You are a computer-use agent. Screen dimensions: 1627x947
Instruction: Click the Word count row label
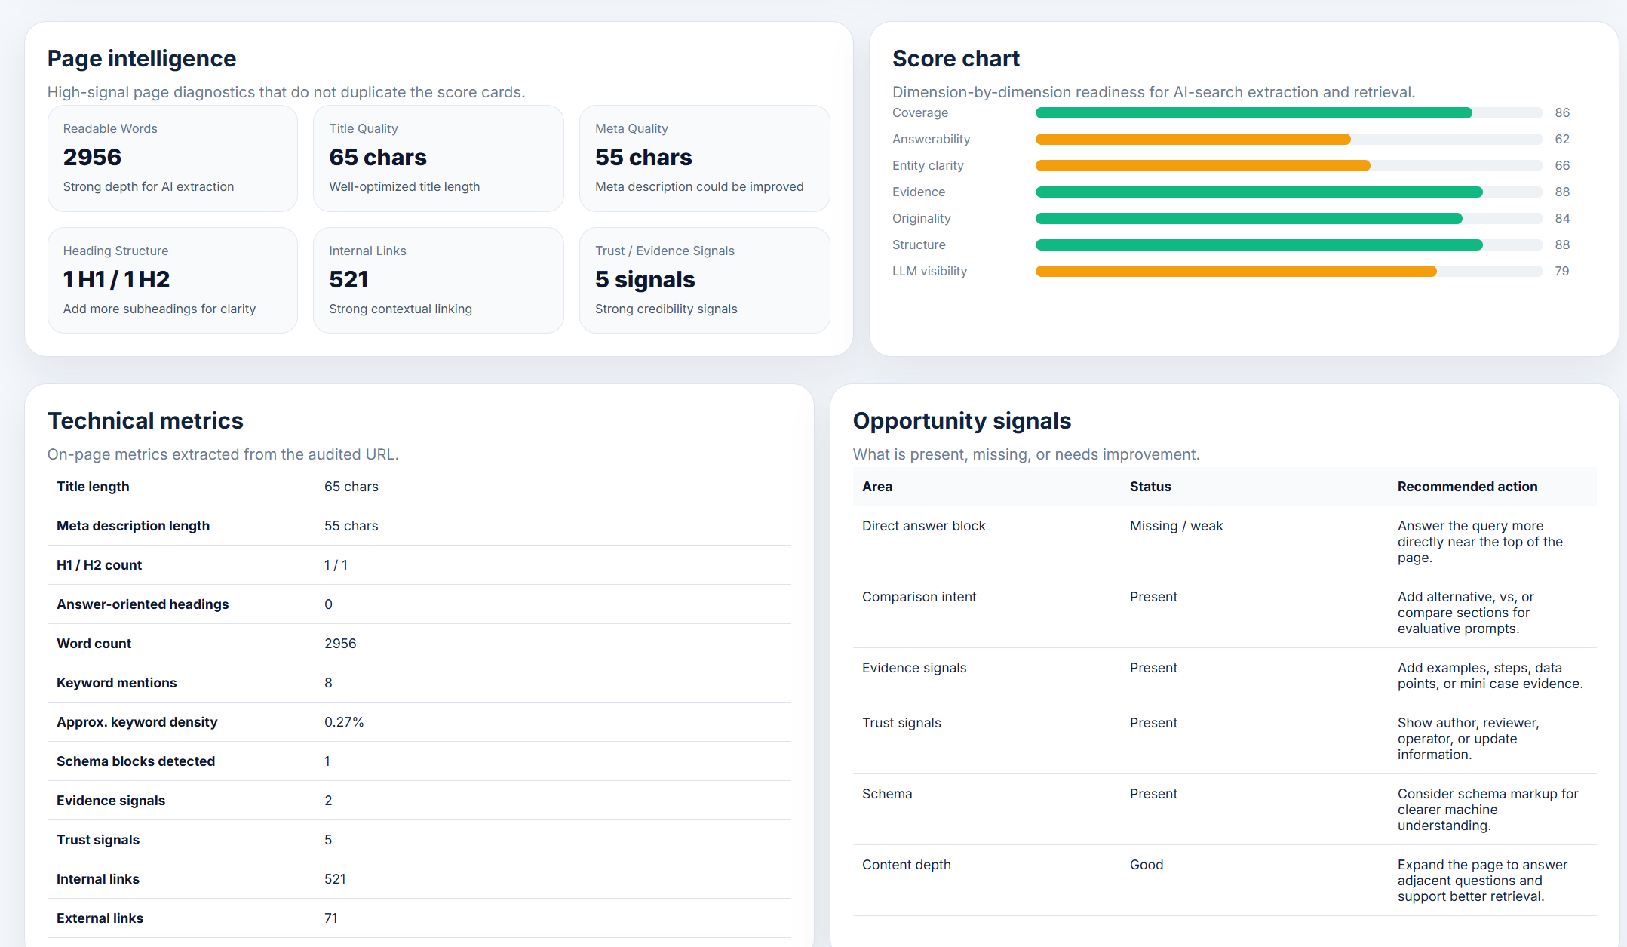pyautogui.click(x=94, y=644)
